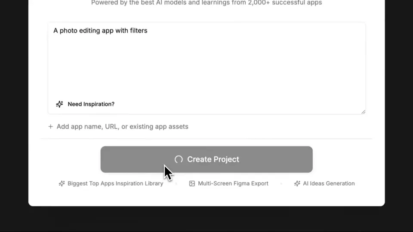Image resolution: width=413 pixels, height=232 pixels.
Task: Select Add app name, URL, or existing app assets
Action: 122,126
